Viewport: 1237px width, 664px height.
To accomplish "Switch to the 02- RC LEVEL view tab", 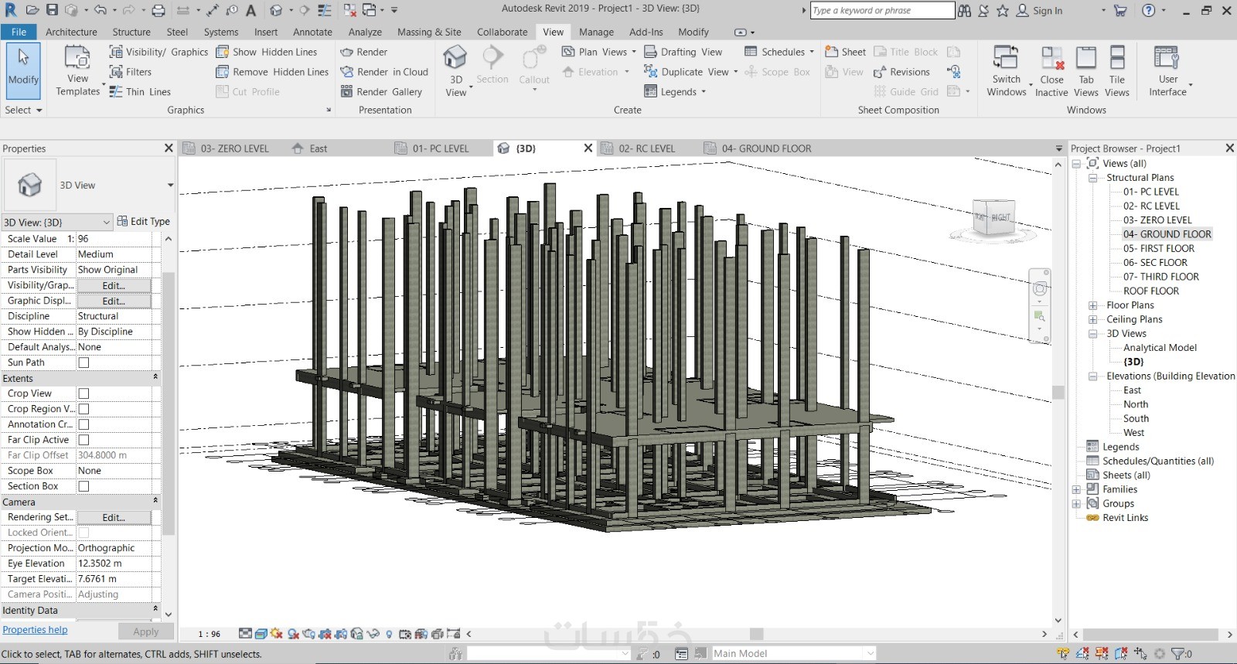I will [x=646, y=148].
